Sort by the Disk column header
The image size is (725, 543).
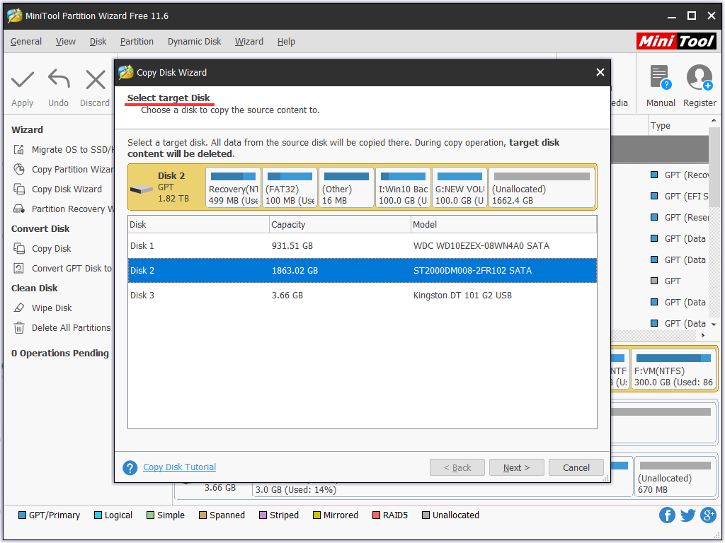pos(199,224)
